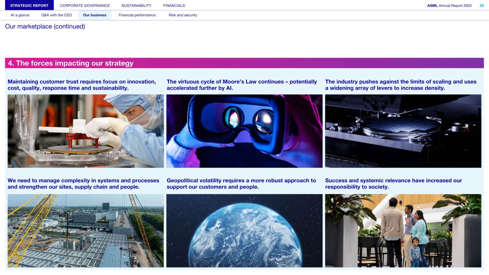Switch to Corporate Governance section
Screen dimensions: 489x275
coord(85,5)
